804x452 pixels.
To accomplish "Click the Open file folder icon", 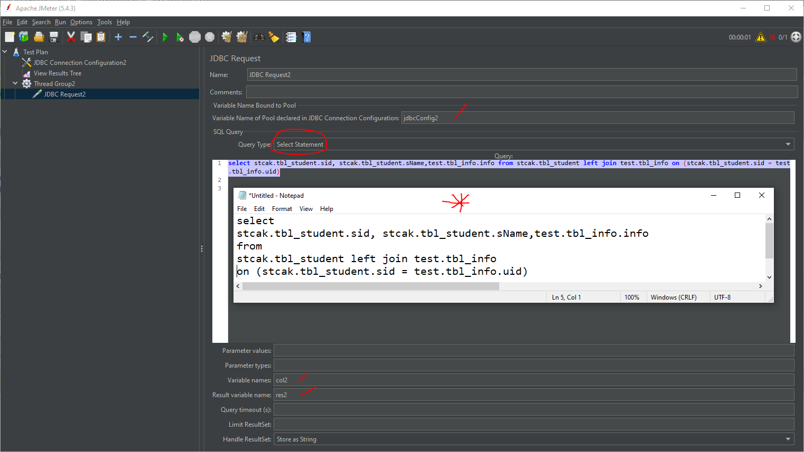I will [x=39, y=37].
